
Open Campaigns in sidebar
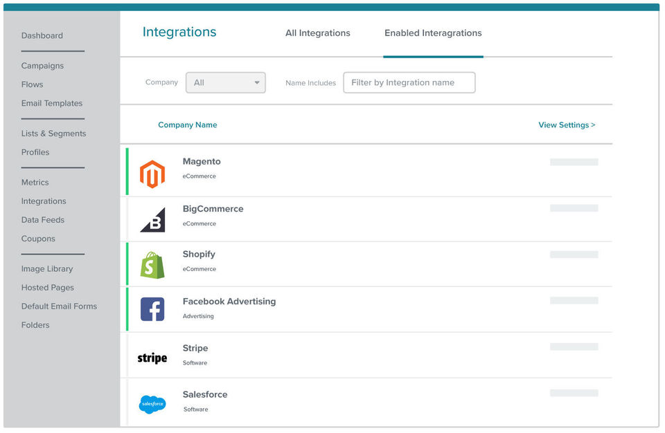42,66
